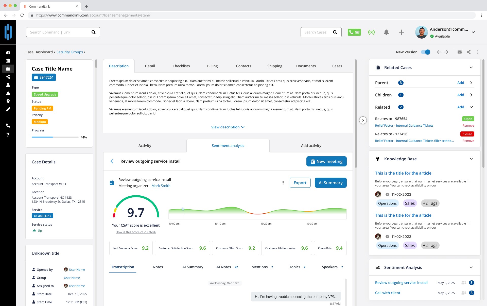
Task: Collapse the Related Cases panel
Action: click(x=471, y=67)
